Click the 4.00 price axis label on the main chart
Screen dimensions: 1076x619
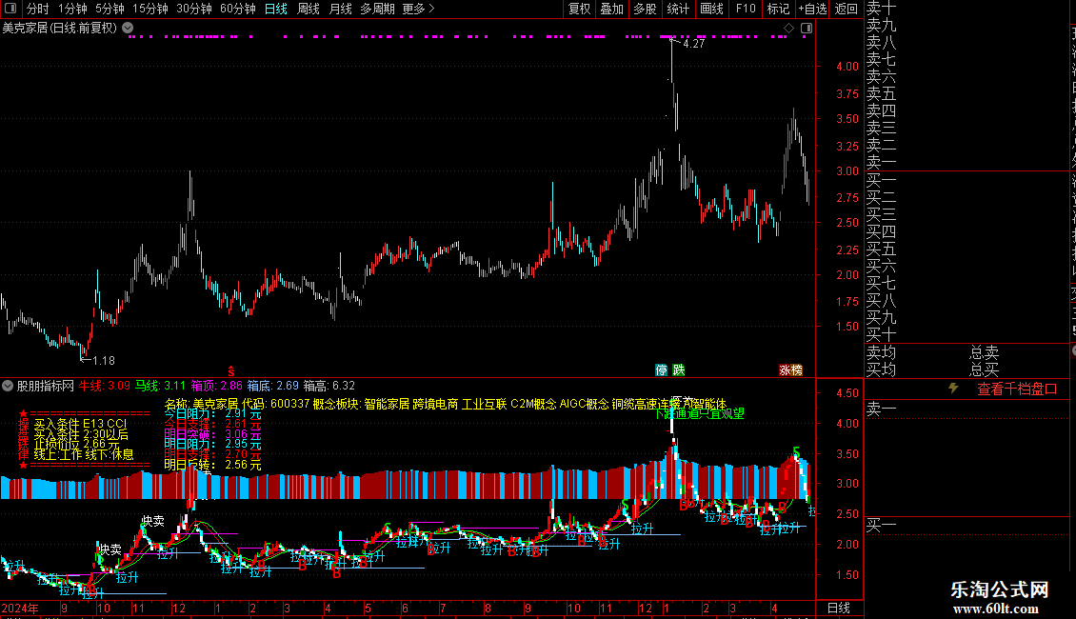[847, 67]
